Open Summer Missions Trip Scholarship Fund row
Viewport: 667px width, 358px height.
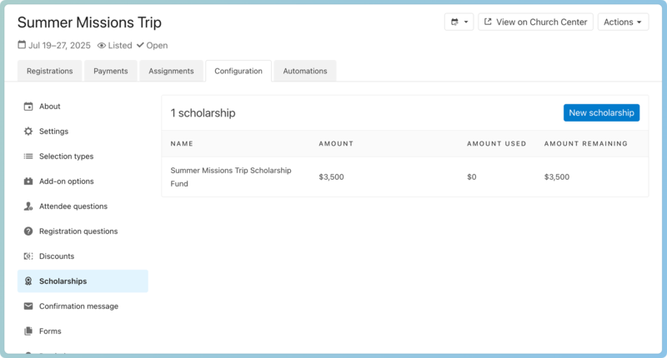click(x=405, y=177)
